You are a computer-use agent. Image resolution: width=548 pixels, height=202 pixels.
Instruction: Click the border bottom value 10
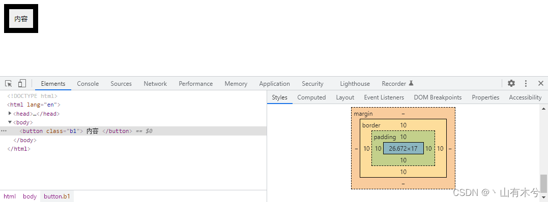pos(403,172)
